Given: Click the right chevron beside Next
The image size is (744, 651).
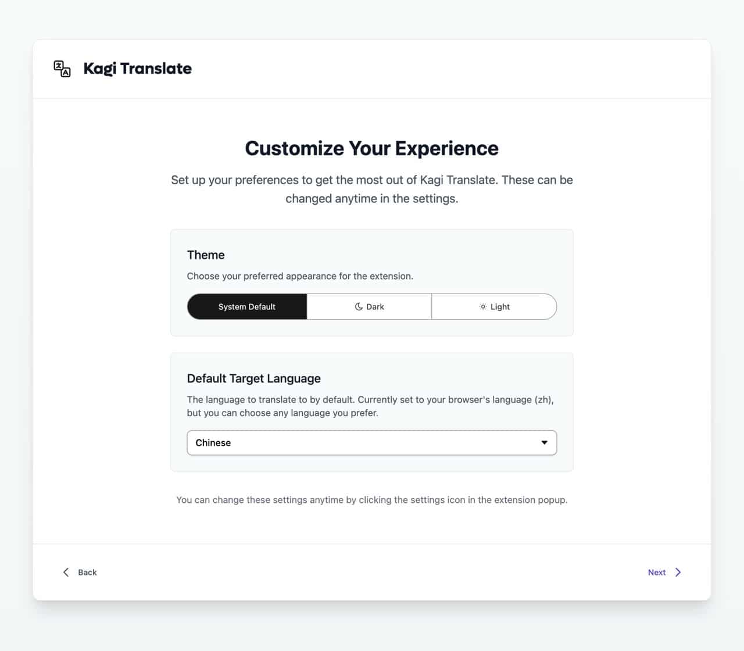Looking at the screenshot, I should (678, 573).
